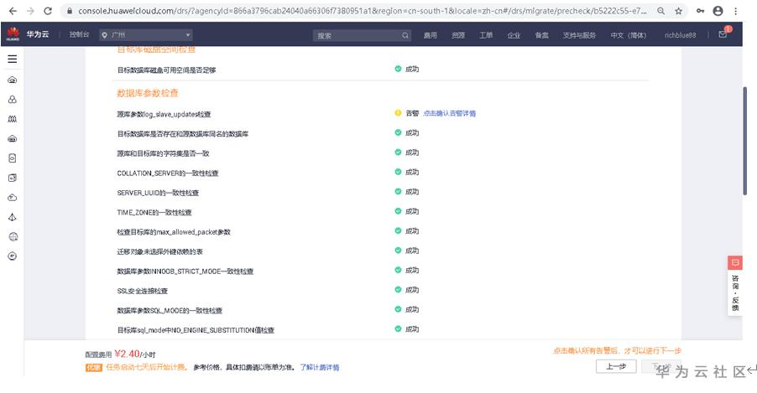Click green success icon in SERVER_UUID row
This screenshot has height=393, width=757.
[x=398, y=191]
